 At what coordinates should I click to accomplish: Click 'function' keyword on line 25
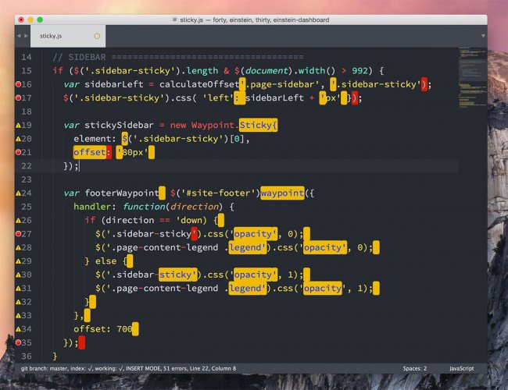pyautogui.click(x=144, y=207)
